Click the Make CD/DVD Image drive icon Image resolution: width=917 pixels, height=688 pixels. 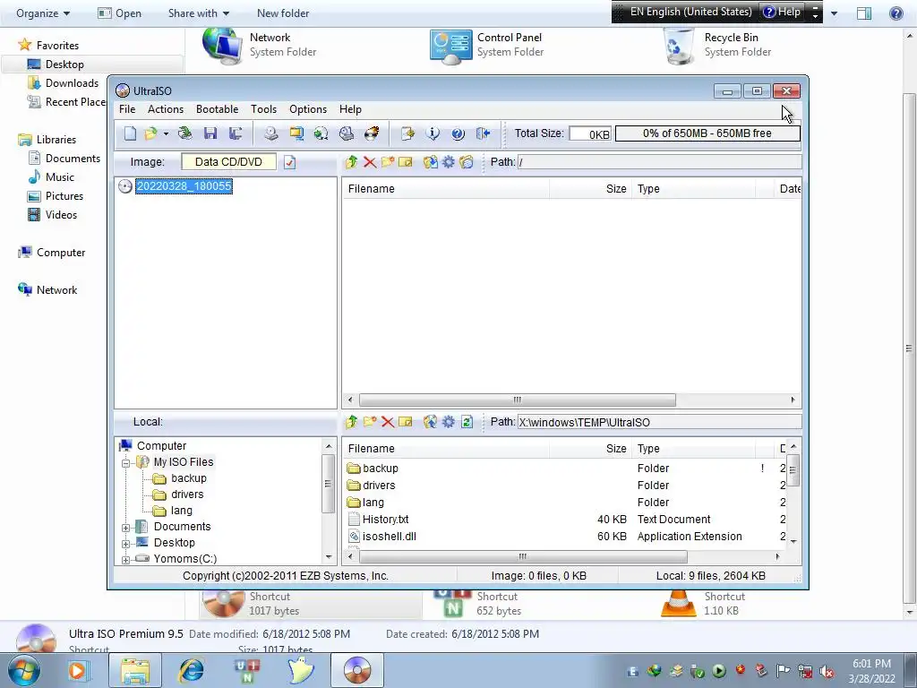coord(270,133)
